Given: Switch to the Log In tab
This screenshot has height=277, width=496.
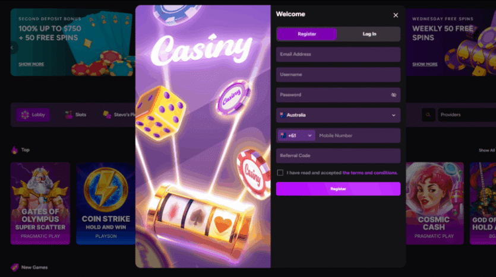Looking at the screenshot, I should click(x=369, y=34).
